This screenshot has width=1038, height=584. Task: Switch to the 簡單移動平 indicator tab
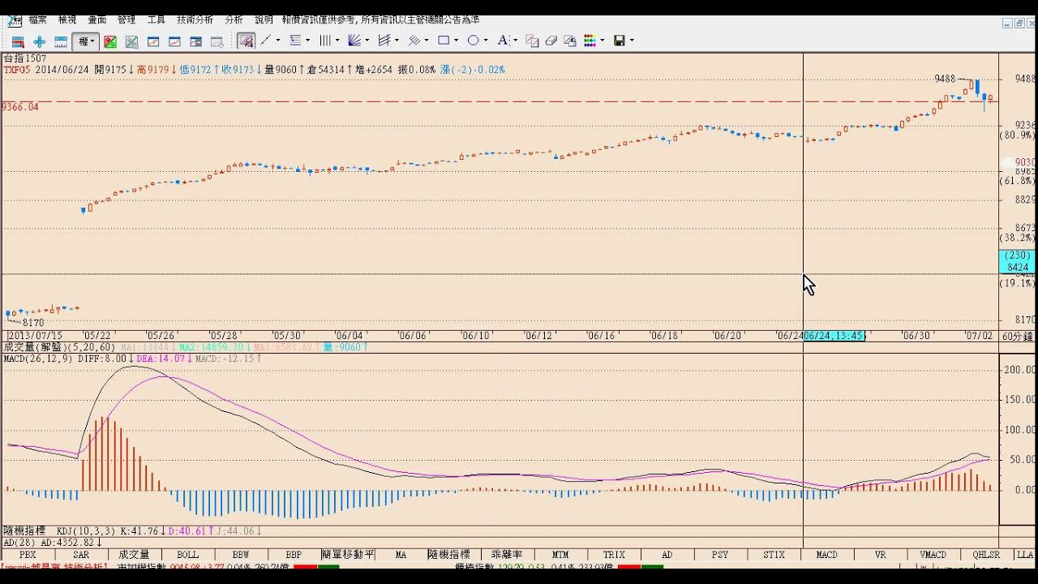point(348,555)
